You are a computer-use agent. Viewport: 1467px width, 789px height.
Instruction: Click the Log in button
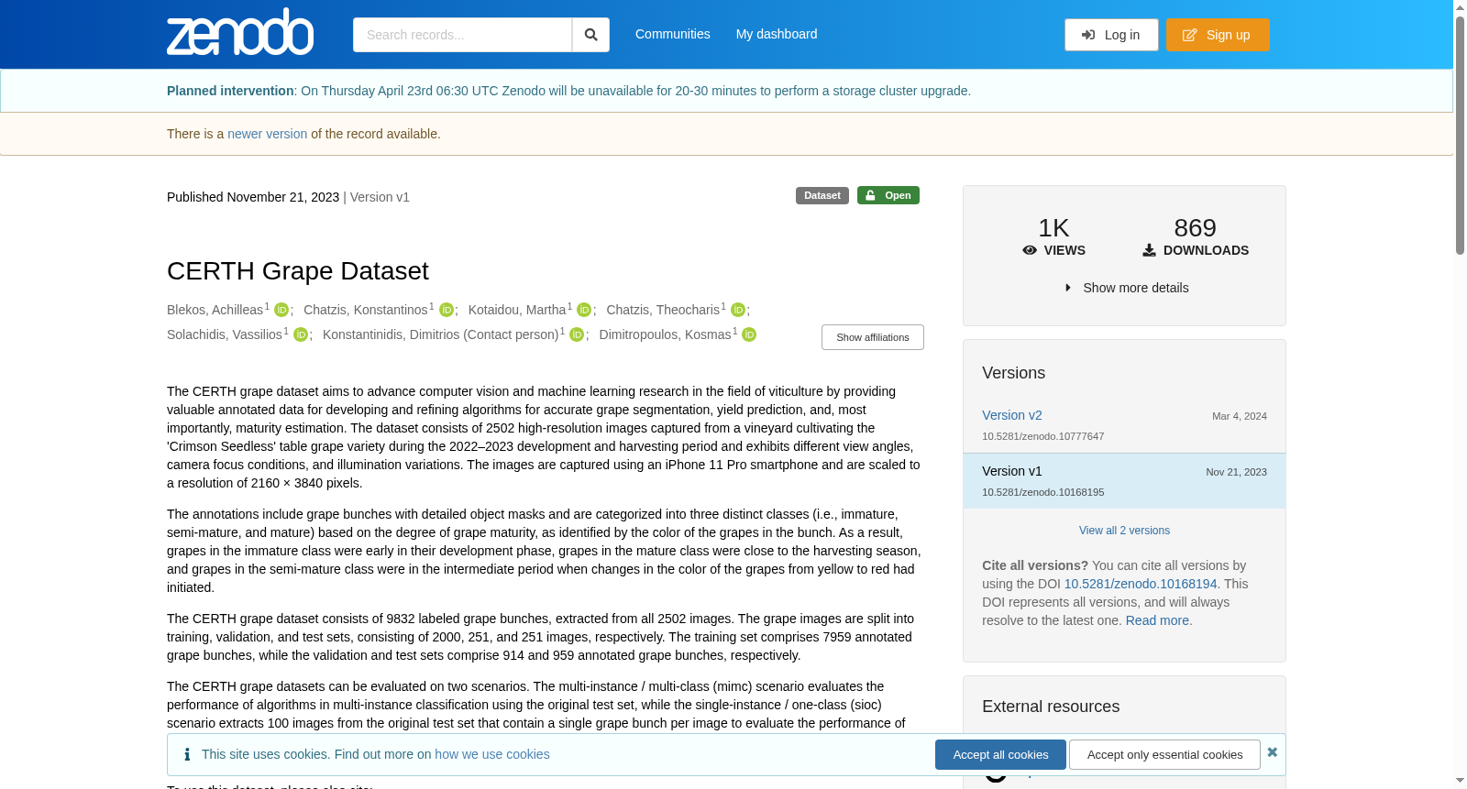point(1111,35)
